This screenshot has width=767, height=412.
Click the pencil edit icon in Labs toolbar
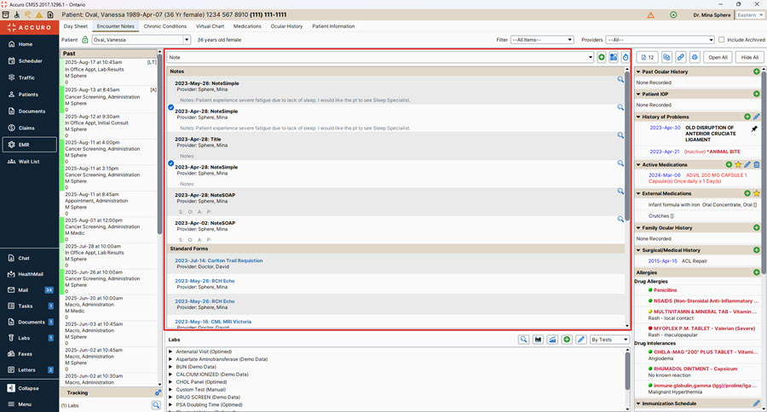[x=581, y=340]
